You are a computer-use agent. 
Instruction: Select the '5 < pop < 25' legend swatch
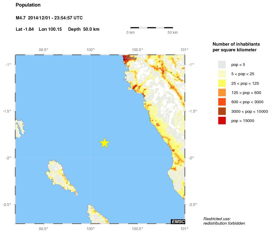pos(222,74)
